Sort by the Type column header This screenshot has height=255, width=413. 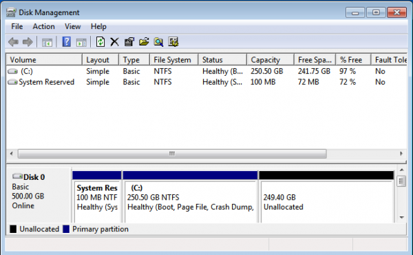pyautogui.click(x=134, y=60)
